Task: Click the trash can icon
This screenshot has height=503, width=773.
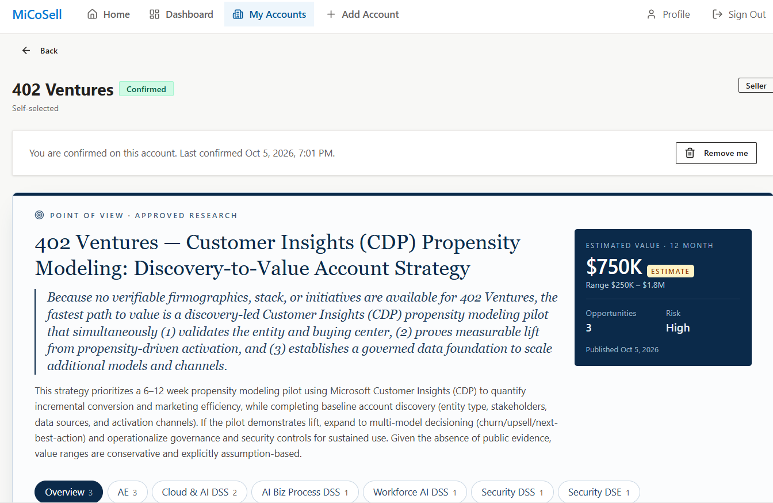Action: (x=690, y=153)
